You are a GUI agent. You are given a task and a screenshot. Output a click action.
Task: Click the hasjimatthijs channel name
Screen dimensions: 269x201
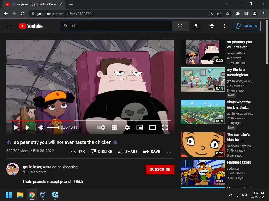[x=236, y=53]
